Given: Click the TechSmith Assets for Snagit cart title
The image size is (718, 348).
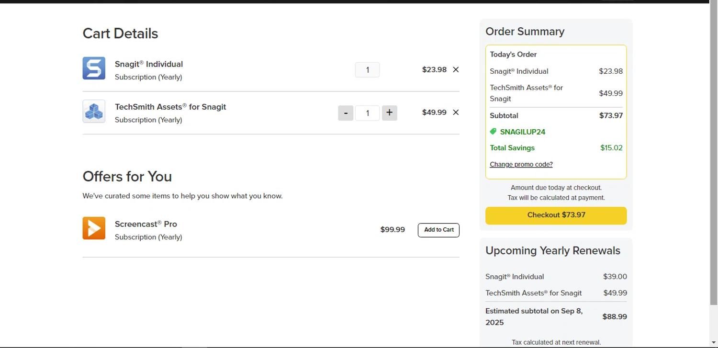Looking at the screenshot, I should tap(170, 107).
